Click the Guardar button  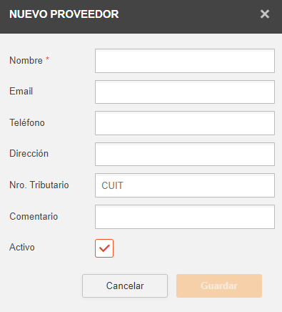(219, 286)
